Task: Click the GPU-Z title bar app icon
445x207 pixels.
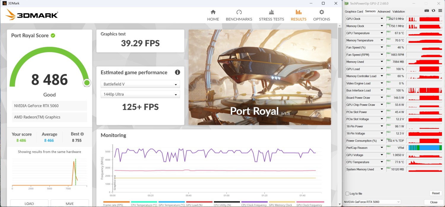Action: [x=347, y=3]
